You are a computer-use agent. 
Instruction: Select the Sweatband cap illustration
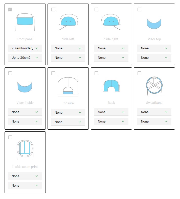pos(154,86)
